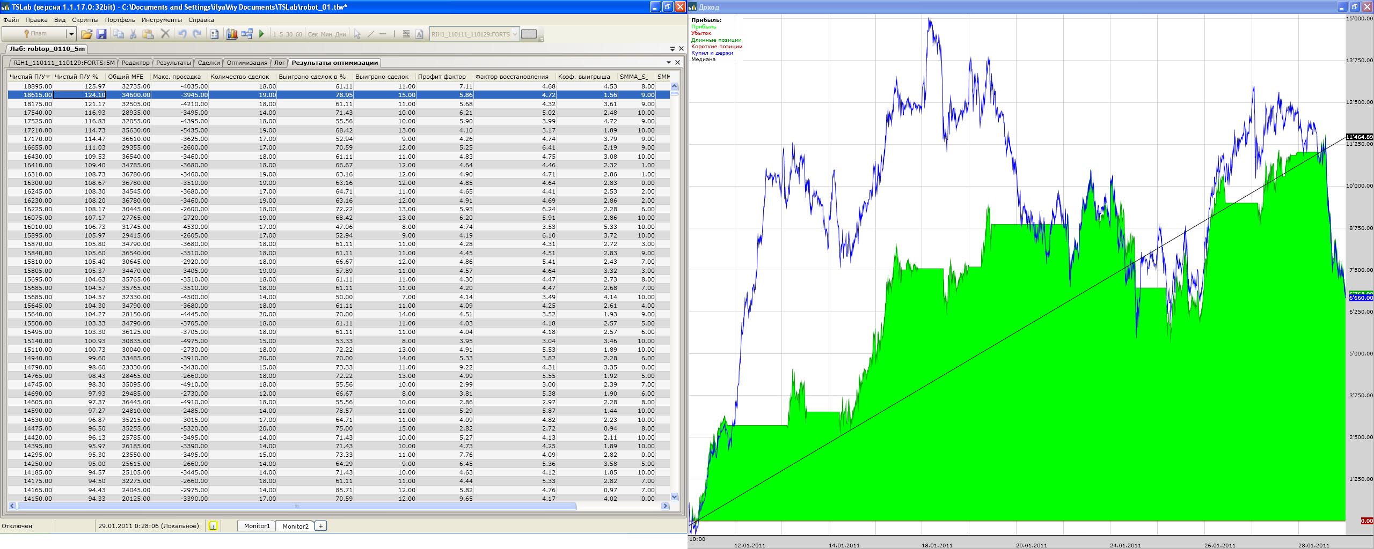Expand the RIH1_110111_110129:FORTS instrument combo box
Image resolution: width=1374 pixels, height=549 pixels.
click(515, 34)
